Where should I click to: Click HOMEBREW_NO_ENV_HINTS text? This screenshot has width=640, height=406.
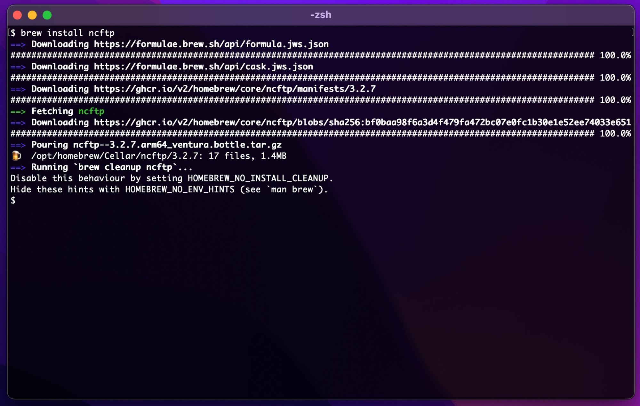click(180, 189)
